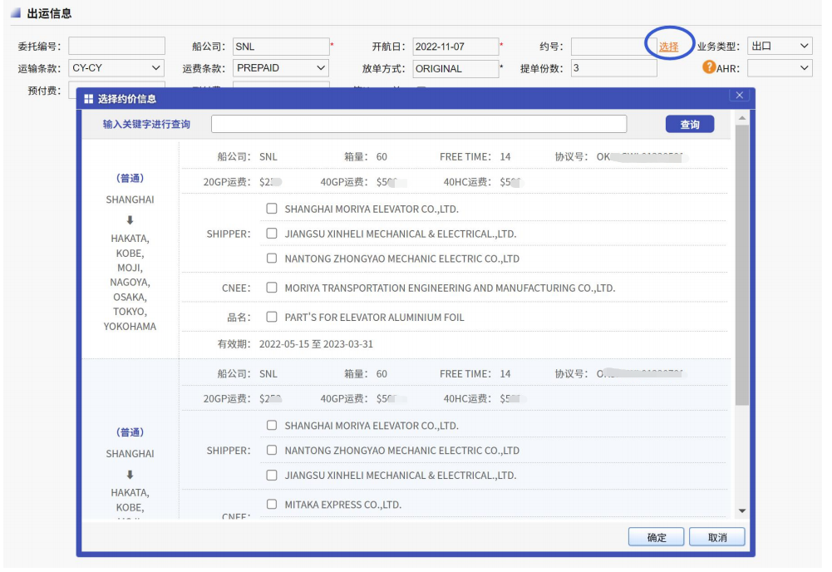Open the empty AHR dropdown

780,68
